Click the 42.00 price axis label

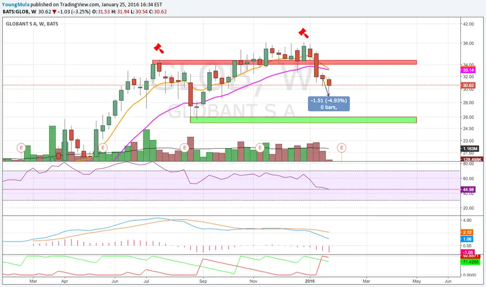click(x=468, y=24)
